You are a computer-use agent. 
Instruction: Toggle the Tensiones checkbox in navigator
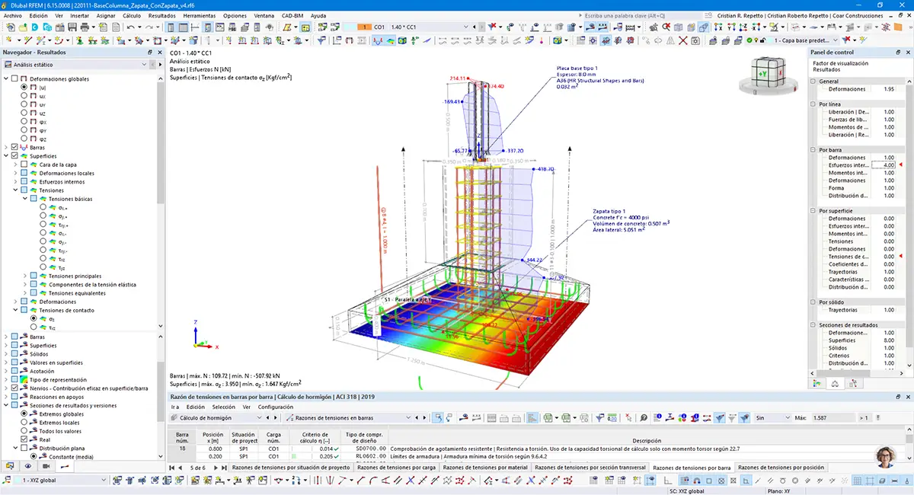tap(24, 190)
